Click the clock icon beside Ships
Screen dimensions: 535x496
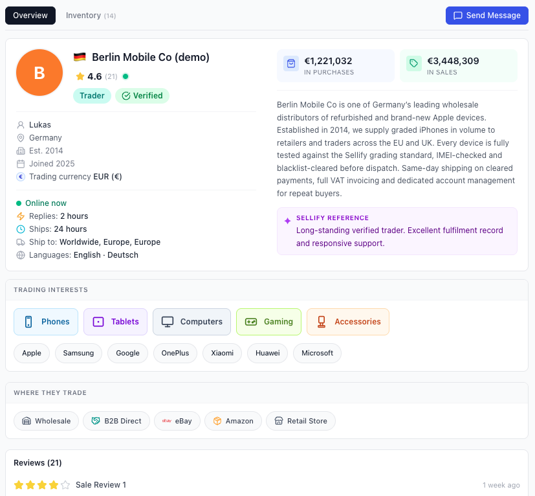coord(21,229)
